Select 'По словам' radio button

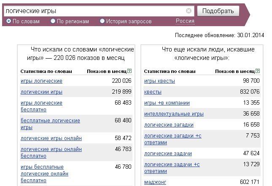click(9, 21)
